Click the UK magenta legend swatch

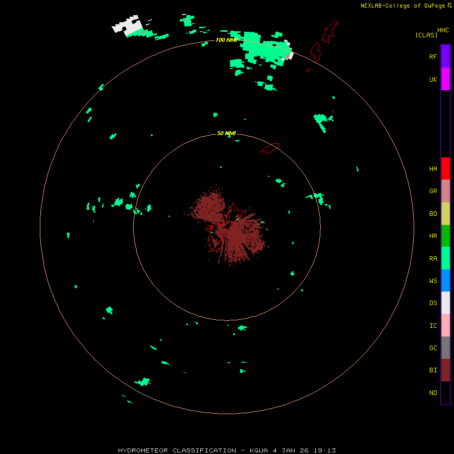445,79
